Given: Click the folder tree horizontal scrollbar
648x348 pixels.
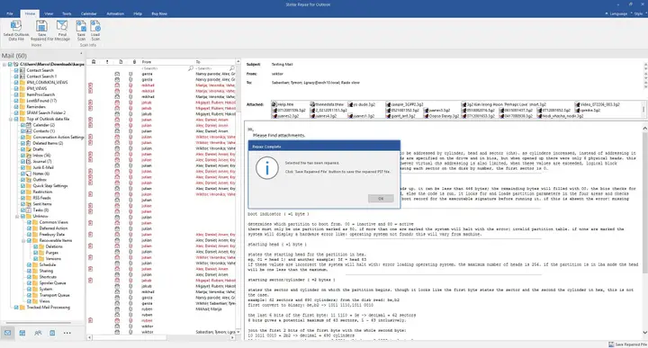Looking at the screenshot, I should pos(38,323).
